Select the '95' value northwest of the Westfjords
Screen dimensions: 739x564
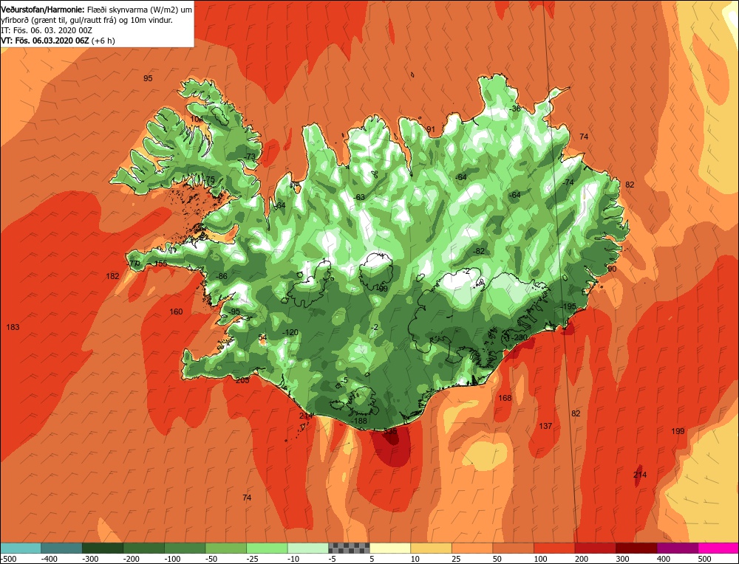(x=148, y=78)
